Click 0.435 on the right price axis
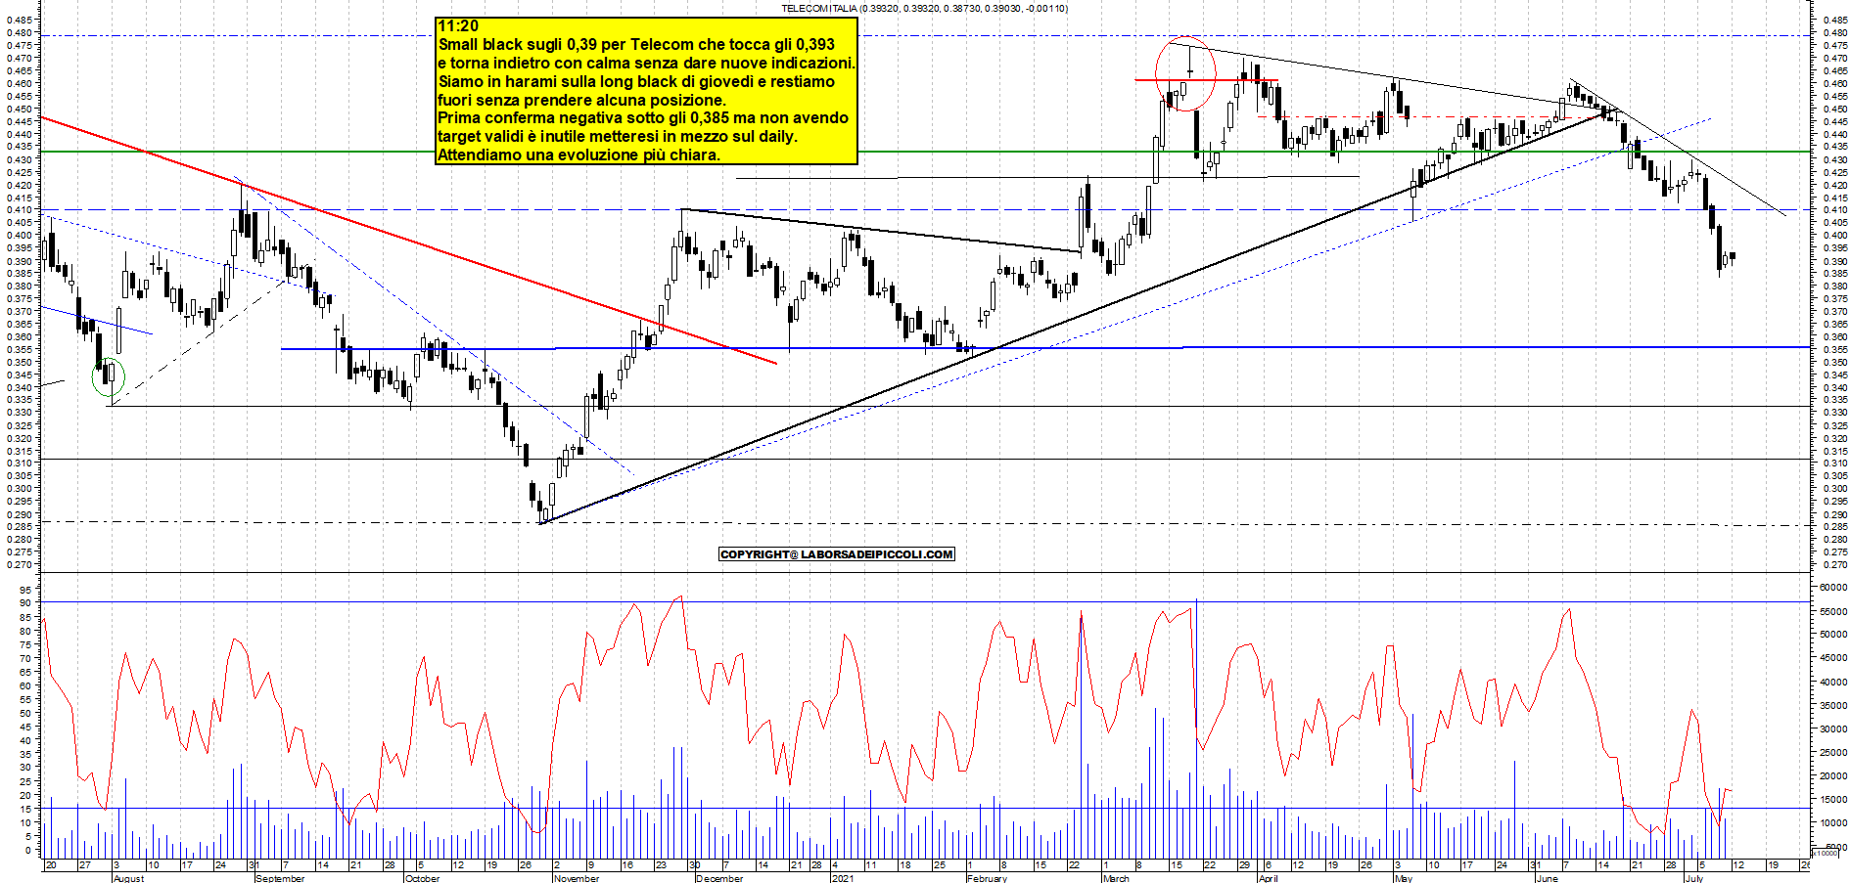Screen dimensions: 1850x883 (x=1835, y=147)
